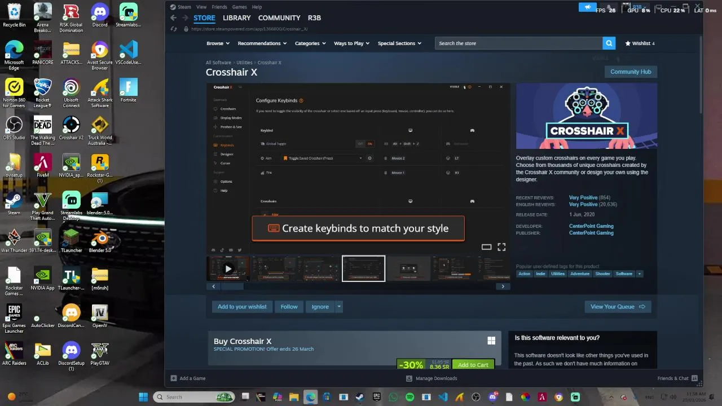The image size is (722, 406).
Task: Open Steam from the taskbar
Action: coord(359,397)
